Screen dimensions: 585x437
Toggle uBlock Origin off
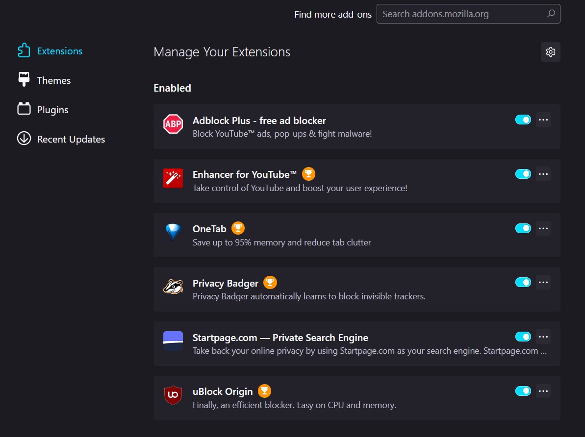coord(523,390)
